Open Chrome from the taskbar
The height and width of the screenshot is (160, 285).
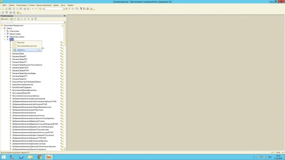(x=40, y=157)
